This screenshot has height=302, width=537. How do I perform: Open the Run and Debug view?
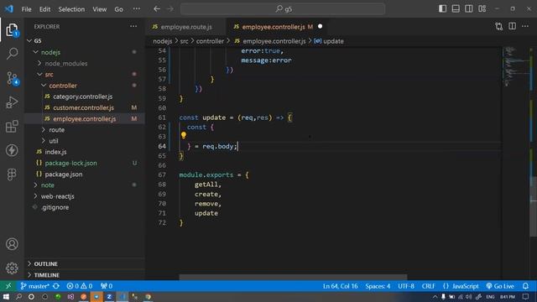tap(12, 102)
